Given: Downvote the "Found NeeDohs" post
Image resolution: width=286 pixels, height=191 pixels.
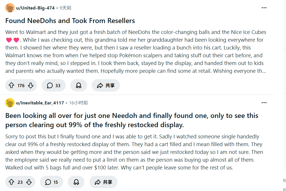Looking at the screenshot, I should pos(30,85).
